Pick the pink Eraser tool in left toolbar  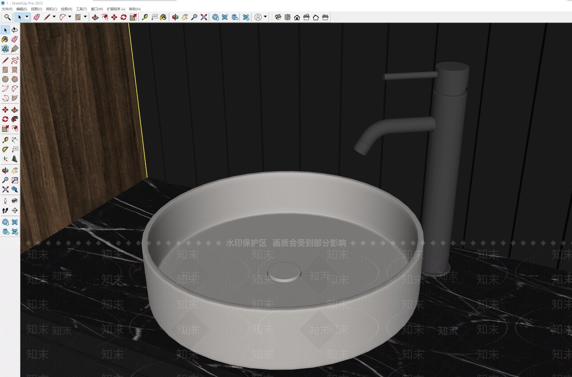[15, 39]
